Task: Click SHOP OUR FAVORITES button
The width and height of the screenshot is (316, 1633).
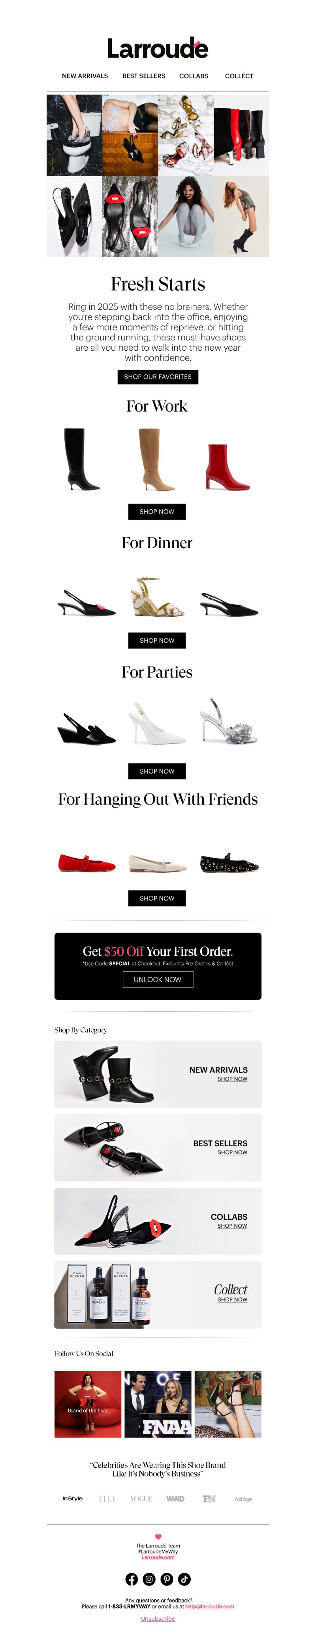Action: (x=158, y=376)
